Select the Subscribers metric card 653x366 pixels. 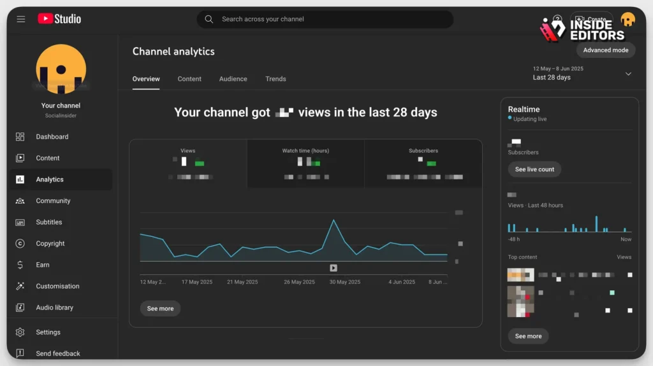[x=423, y=164]
